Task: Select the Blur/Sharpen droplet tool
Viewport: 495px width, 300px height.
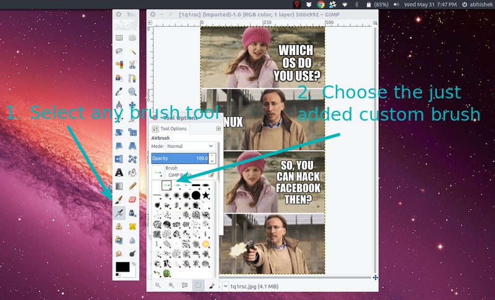Action: (x=132, y=240)
